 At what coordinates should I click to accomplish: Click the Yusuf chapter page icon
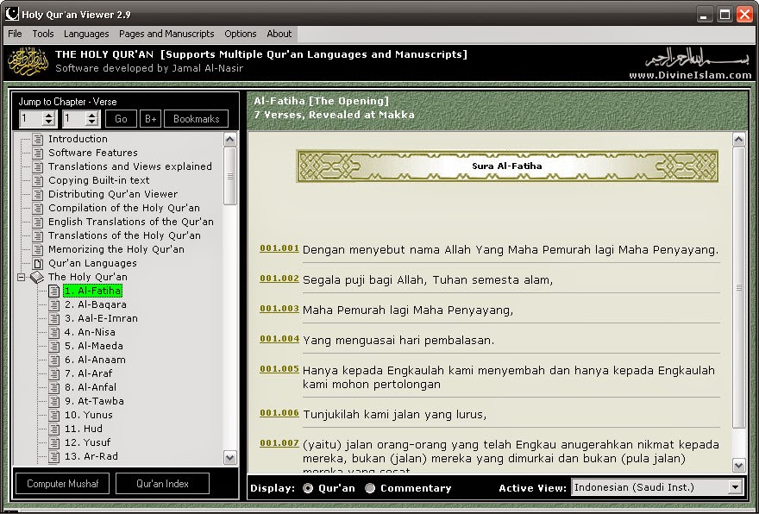(53, 443)
